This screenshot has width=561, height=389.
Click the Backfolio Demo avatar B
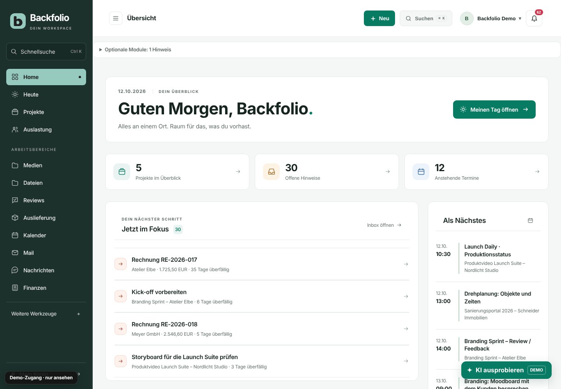[467, 18]
